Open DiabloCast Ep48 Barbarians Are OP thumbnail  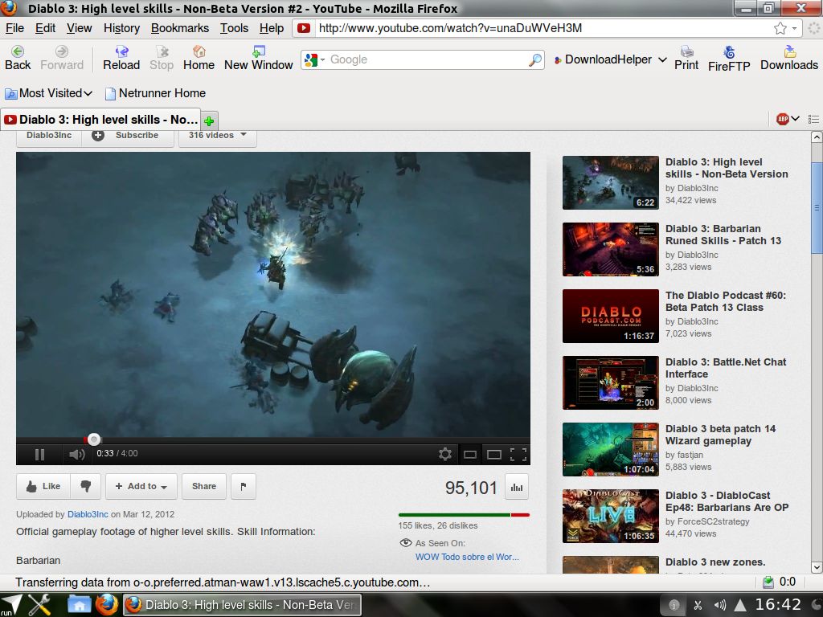point(611,516)
